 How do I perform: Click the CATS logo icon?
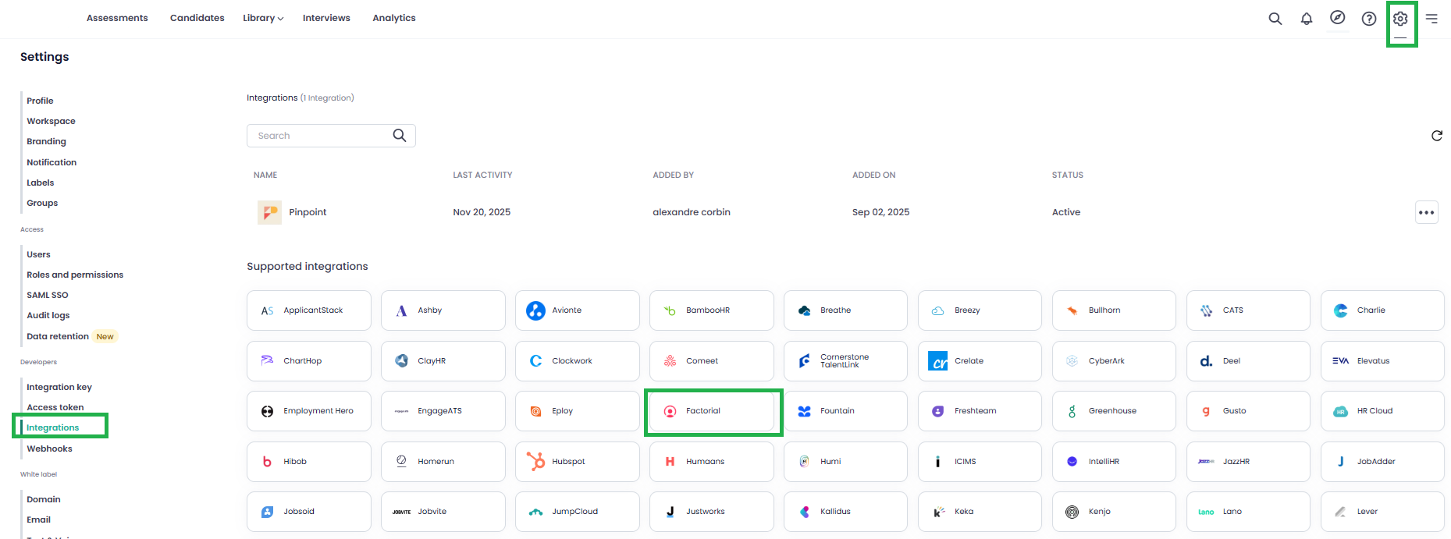[x=1207, y=310]
